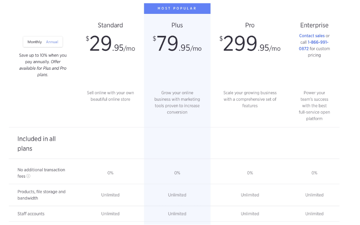Click the annual savings offer text
The height and width of the screenshot is (225, 360).
point(43,65)
